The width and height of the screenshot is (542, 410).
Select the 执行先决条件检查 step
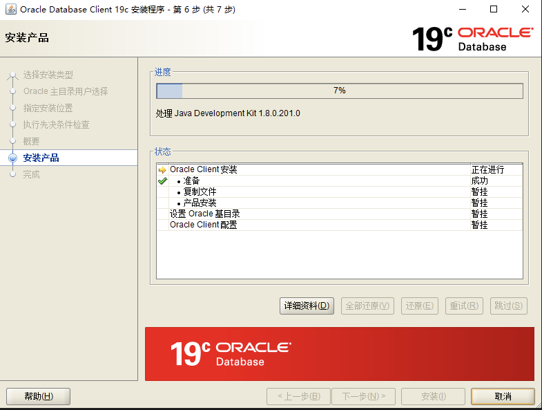[57, 124]
